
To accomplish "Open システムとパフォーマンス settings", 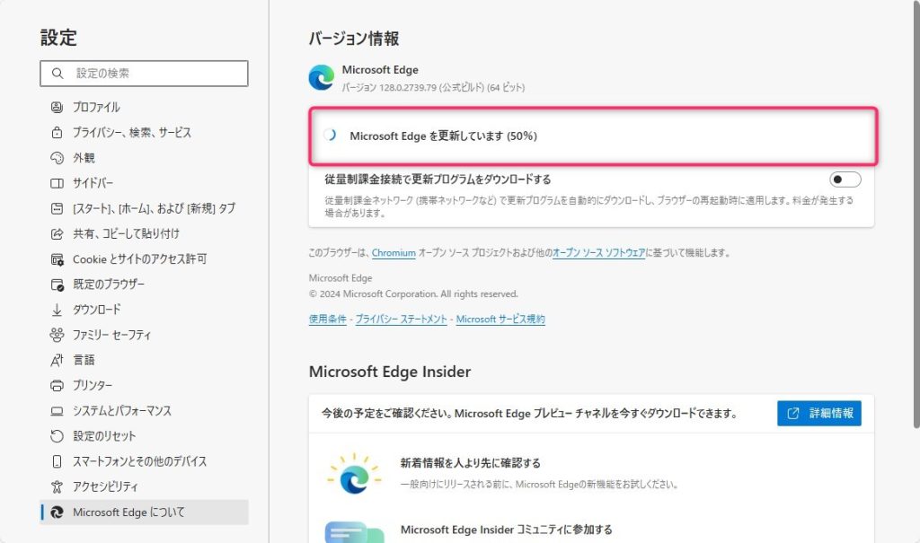I will tap(121, 410).
